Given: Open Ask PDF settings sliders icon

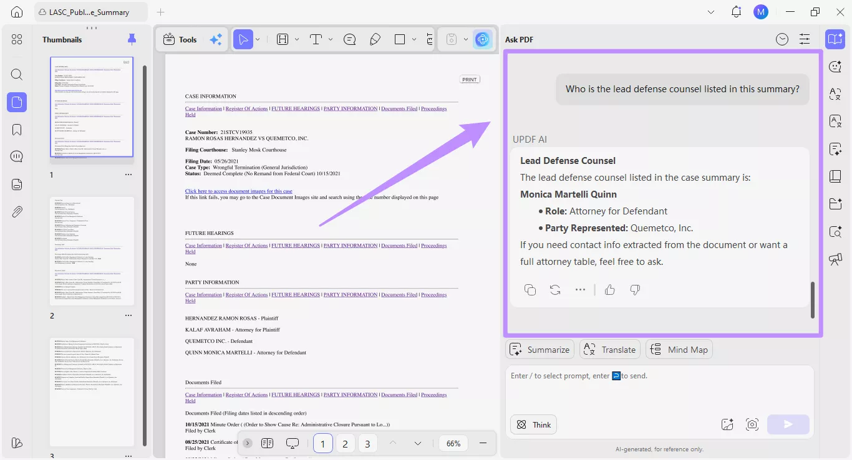Looking at the screenshot, I should pos(805,39).
